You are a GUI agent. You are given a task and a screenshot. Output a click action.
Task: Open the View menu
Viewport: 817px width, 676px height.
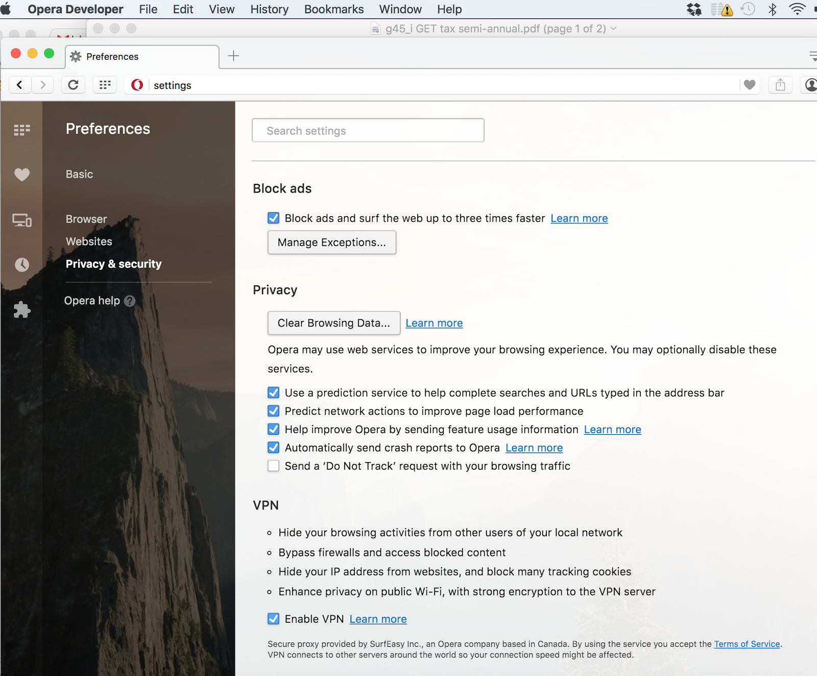(x=222, y=9)
